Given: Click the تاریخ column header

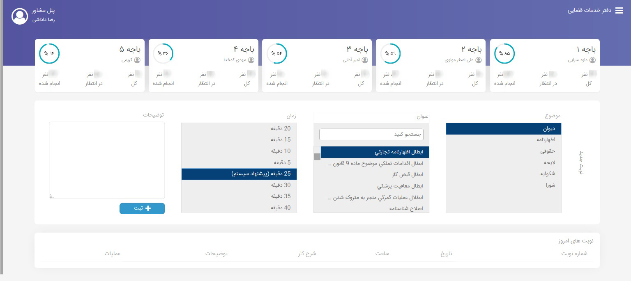Looking at the screenshot, I should tap(446, 254).
